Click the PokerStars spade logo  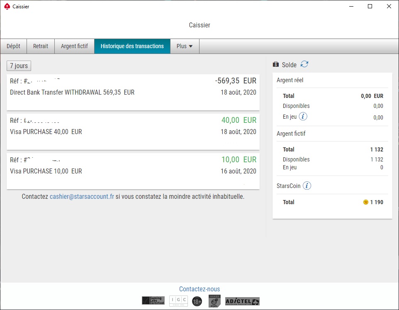pos(7,6)
